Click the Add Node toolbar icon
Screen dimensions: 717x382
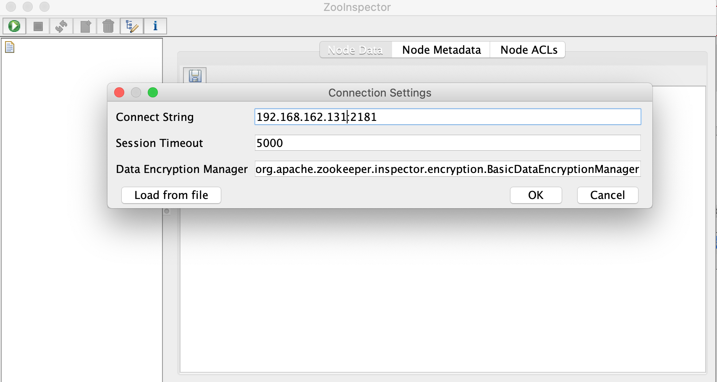click(85, 26)
